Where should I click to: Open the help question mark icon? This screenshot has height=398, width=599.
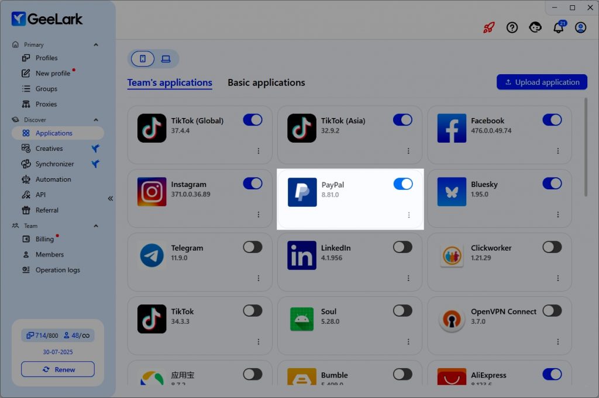pyautogui.click(x=512, y=27)
